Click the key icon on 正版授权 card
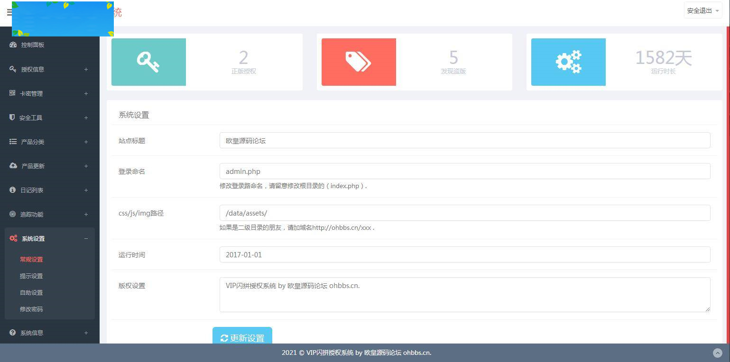 [148, 62]
